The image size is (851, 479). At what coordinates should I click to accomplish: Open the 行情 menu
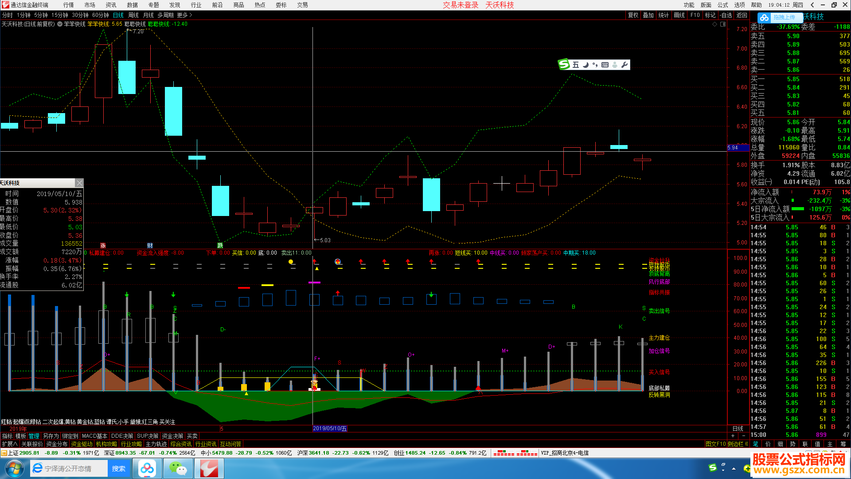(68, 5)
